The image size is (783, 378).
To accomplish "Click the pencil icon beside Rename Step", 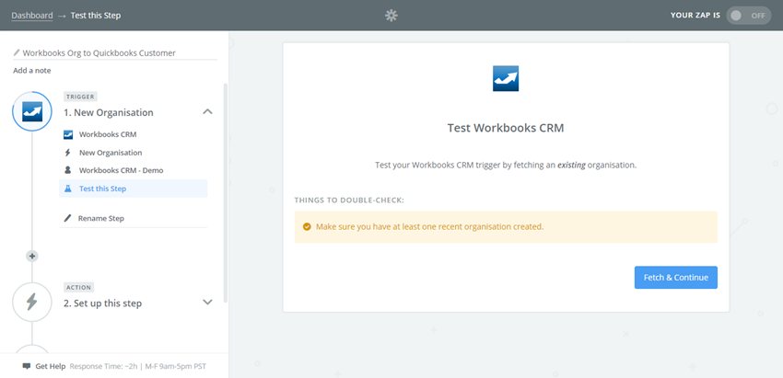I will click(x=68, y=218).
